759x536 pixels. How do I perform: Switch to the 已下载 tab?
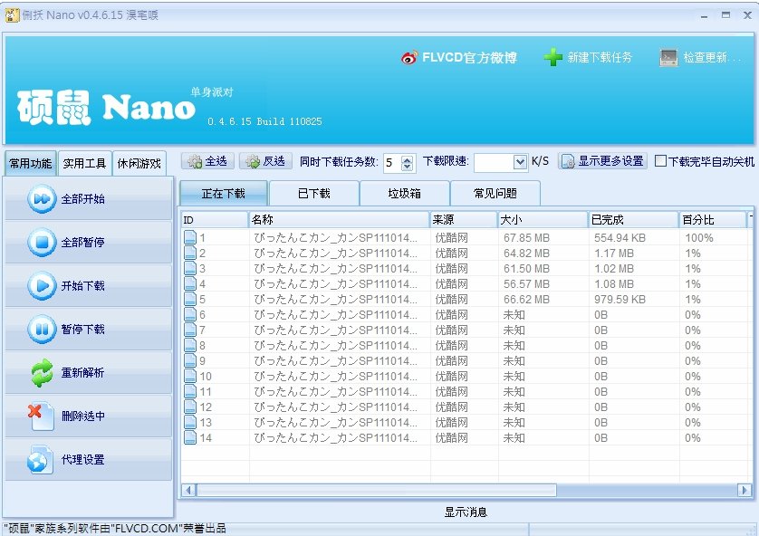click(313, 194)
